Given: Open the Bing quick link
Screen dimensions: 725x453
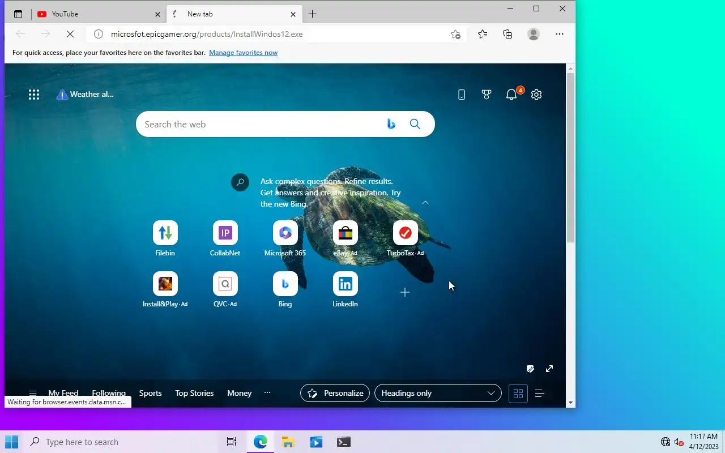Looking at the screenshot, I should [285, 289].
